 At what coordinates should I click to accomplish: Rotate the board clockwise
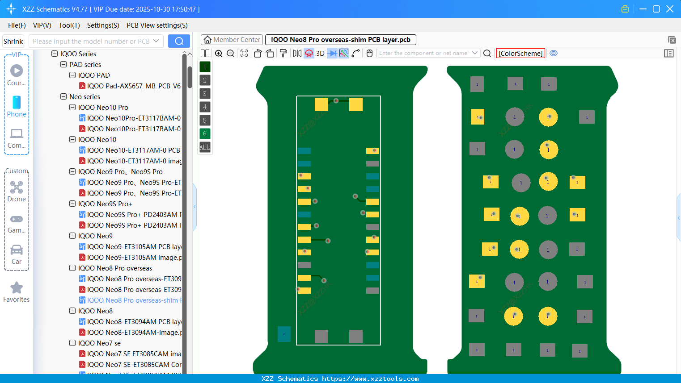click(x=270, y=54)
